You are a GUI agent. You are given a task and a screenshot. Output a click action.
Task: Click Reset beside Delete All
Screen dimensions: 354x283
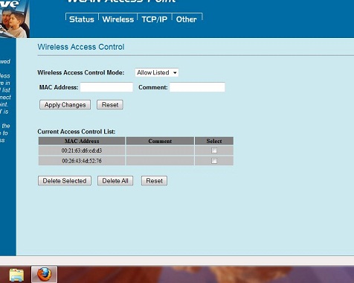pos(154,181)
